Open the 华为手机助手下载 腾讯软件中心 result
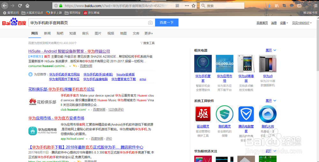 [x=85, y=147]
